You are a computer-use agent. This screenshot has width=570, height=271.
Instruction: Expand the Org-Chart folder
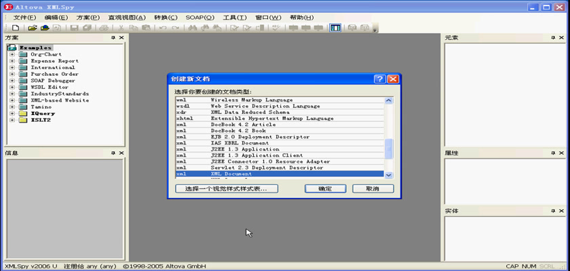click(12, 54)
